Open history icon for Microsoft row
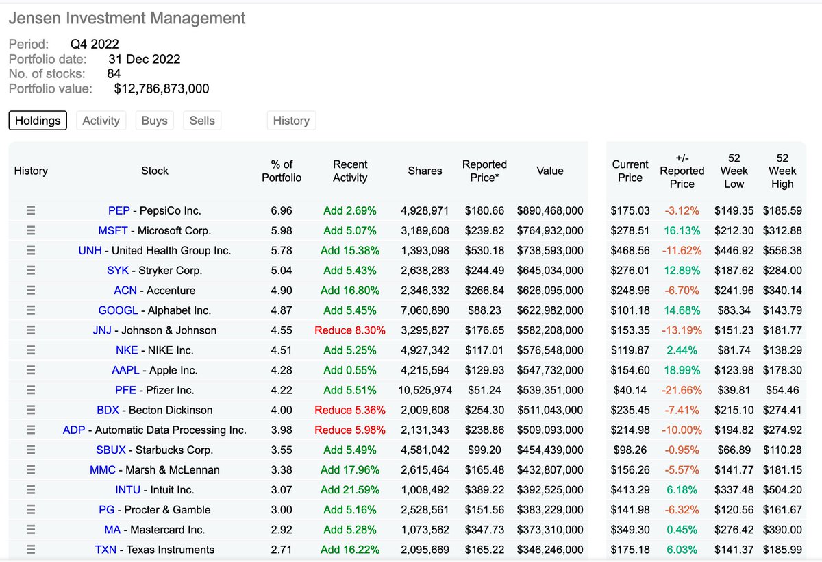 pos(30,230)
